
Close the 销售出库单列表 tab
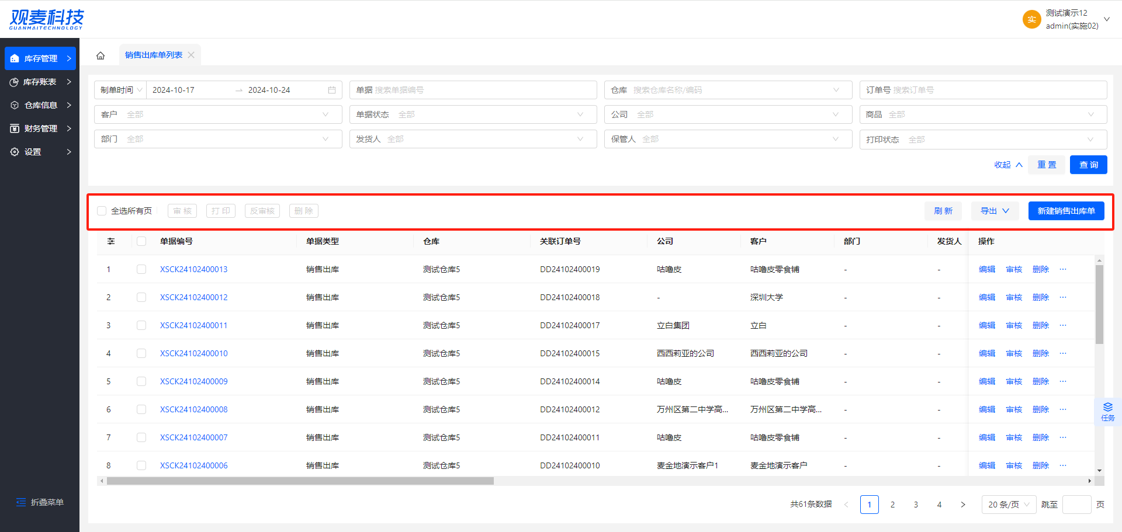[x=191, y=55]
